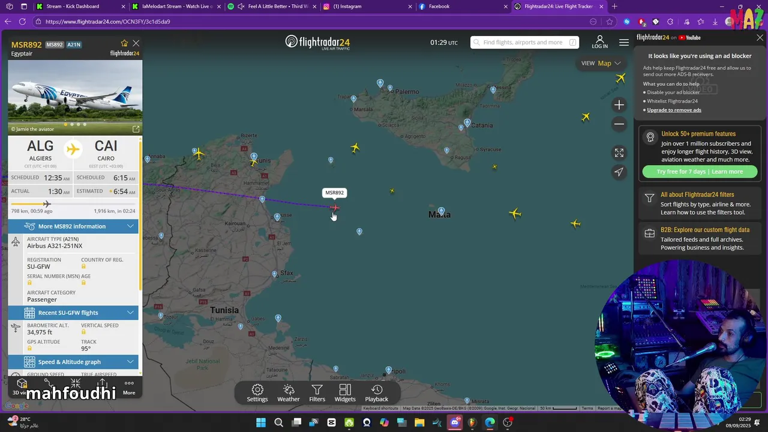Open the Windows Start menu
This screenshot has height=432, width=768.
pos(261,422)
